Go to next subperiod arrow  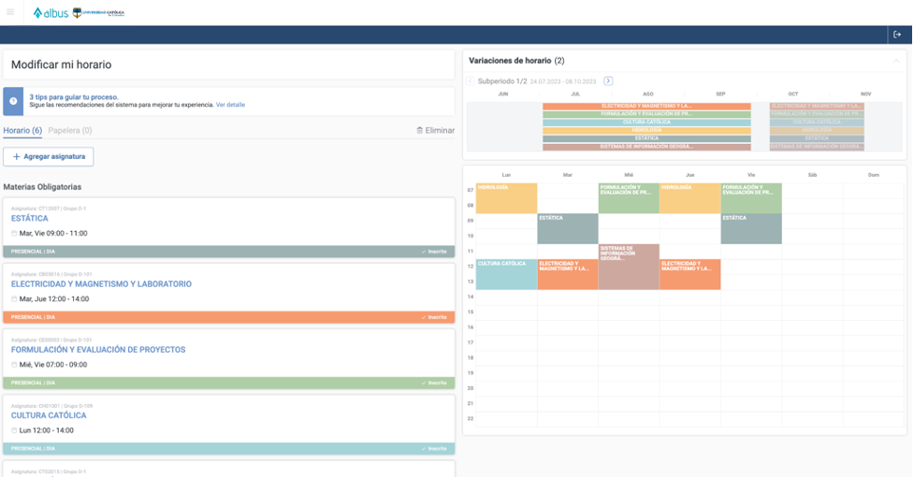(608, 81)
